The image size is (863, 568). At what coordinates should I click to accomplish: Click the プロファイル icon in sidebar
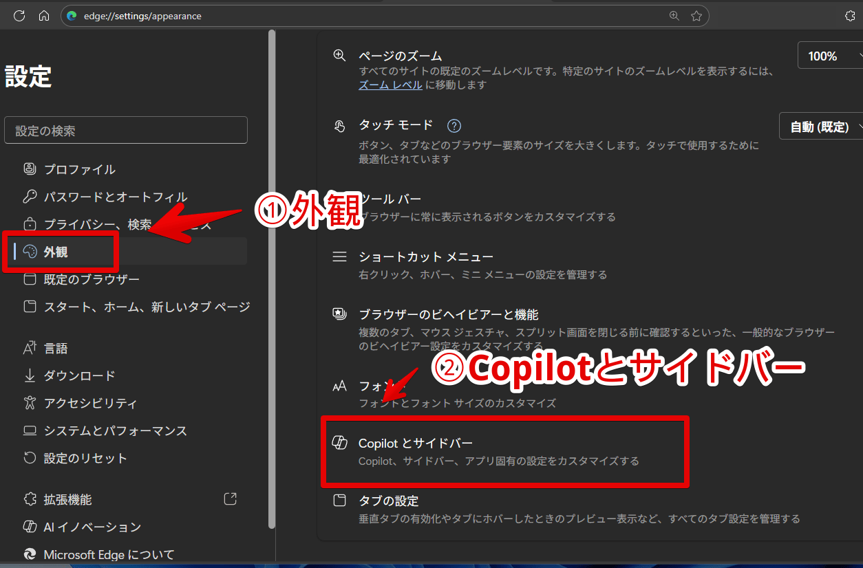30,169
